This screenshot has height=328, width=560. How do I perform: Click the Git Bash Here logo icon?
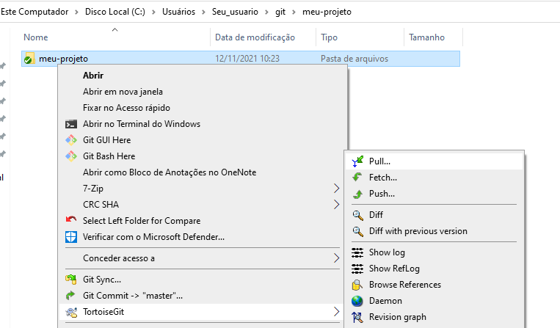click(x=71, y=156)
